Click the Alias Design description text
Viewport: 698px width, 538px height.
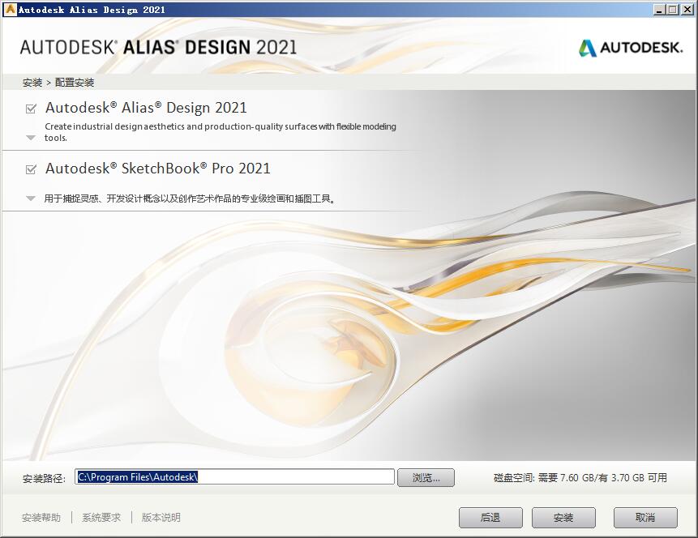[x=221, y=132]
